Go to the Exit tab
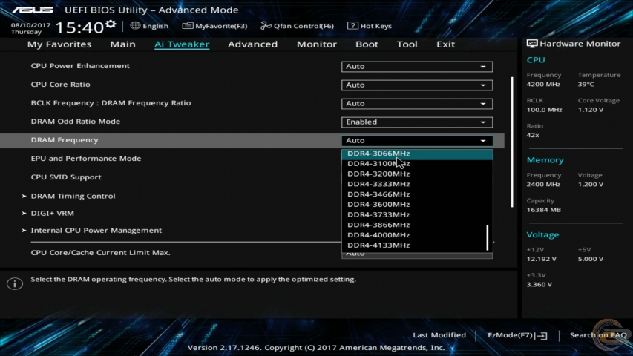 point(445,44)
